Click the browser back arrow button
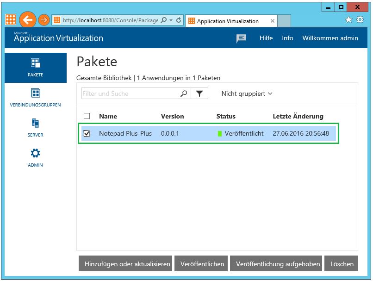The width and height of the screenshot is (373, 281). (x=27, y=20)
